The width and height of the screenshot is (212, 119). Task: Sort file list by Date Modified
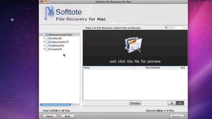click(x=153, y=68)
